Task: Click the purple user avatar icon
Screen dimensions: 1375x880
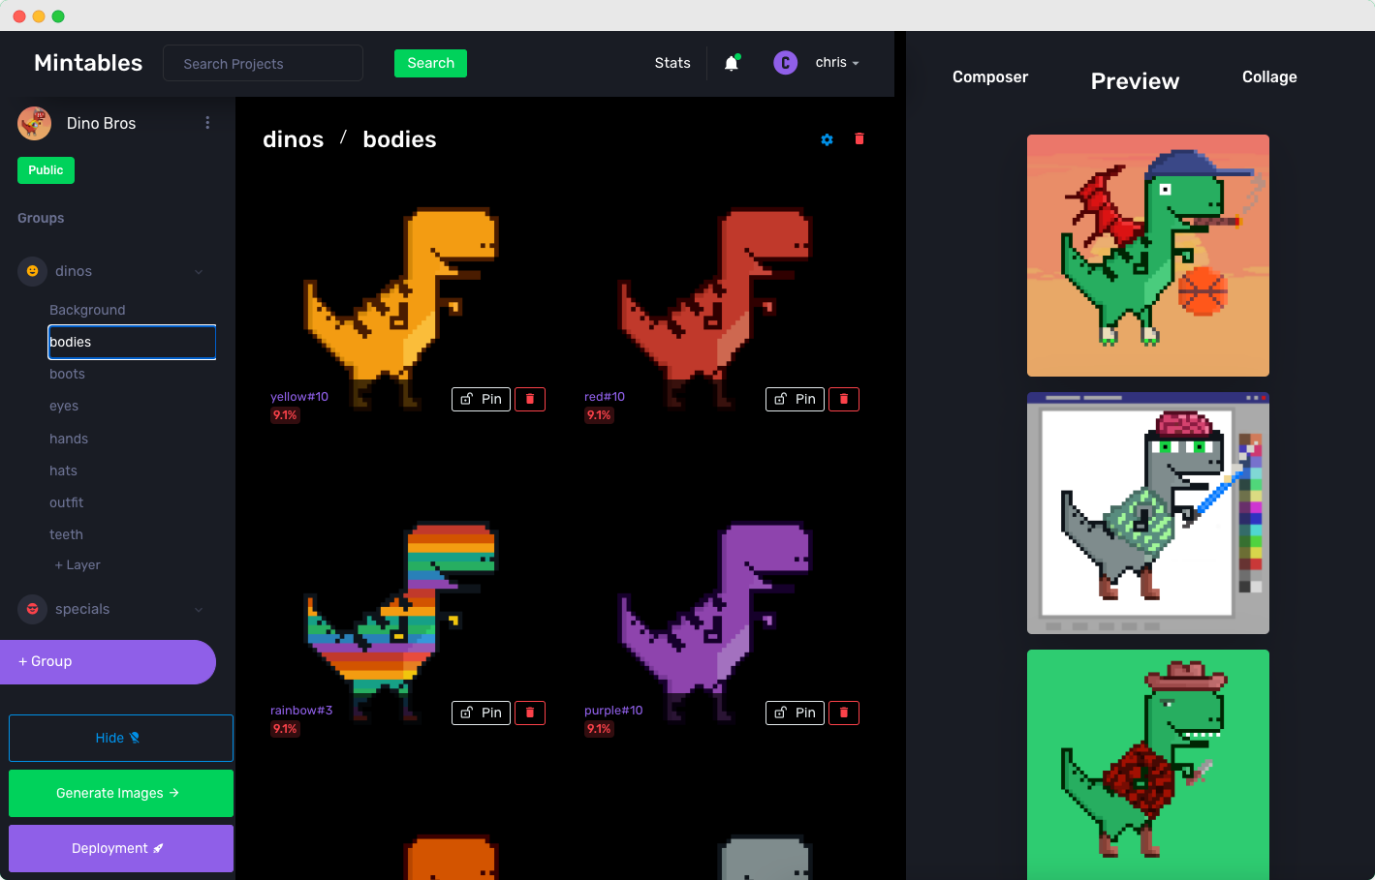Action: [785, 63]
